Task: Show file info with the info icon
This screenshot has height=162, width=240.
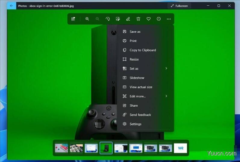Action: pos(159,19)
